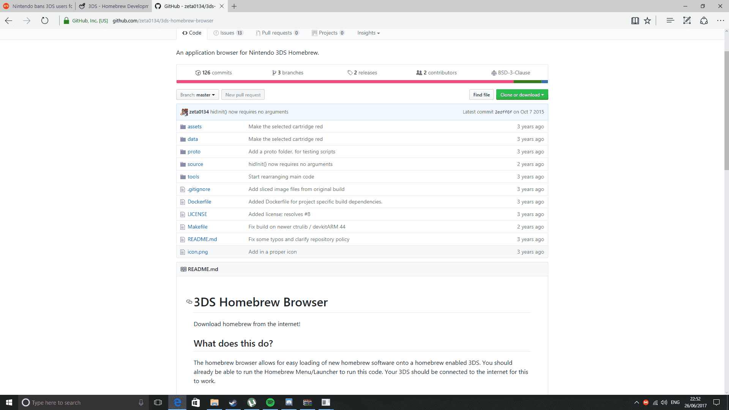Open the Projects tab
Viewport: 729px width, 410px height.
point(328,33)
